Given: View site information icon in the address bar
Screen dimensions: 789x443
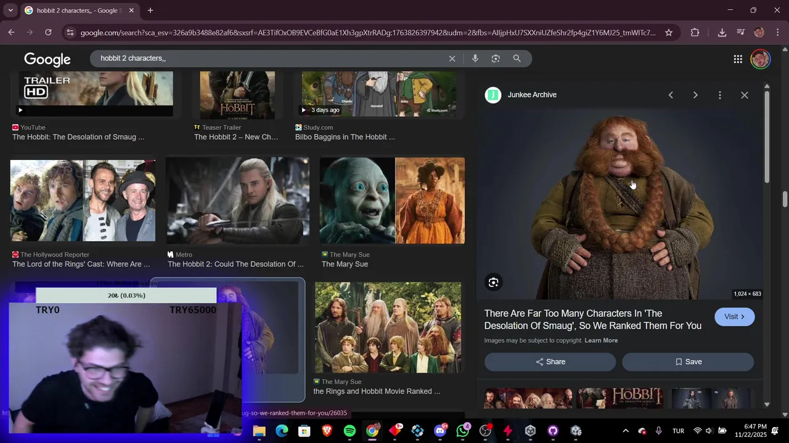Looking at the screenshot, I should (70, 33).
